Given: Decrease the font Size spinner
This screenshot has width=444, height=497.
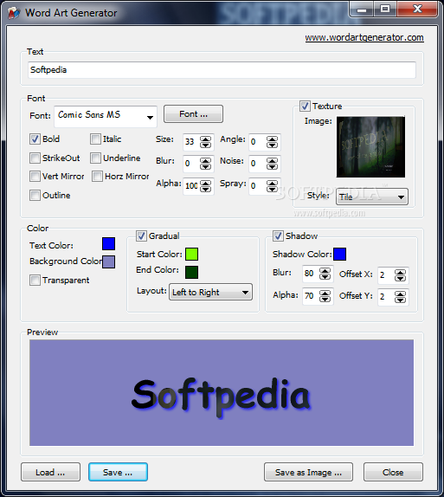Looking at the screenshot, I should pos(206,145).
